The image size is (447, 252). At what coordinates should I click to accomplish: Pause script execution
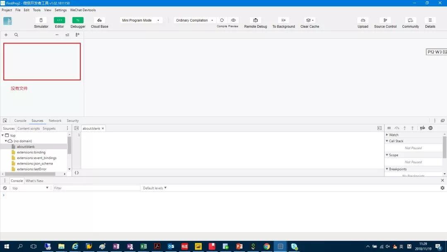[x=389, y=128]
